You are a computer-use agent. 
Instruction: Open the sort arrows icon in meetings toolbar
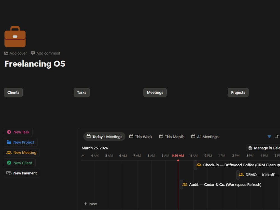tap(277, 136)
